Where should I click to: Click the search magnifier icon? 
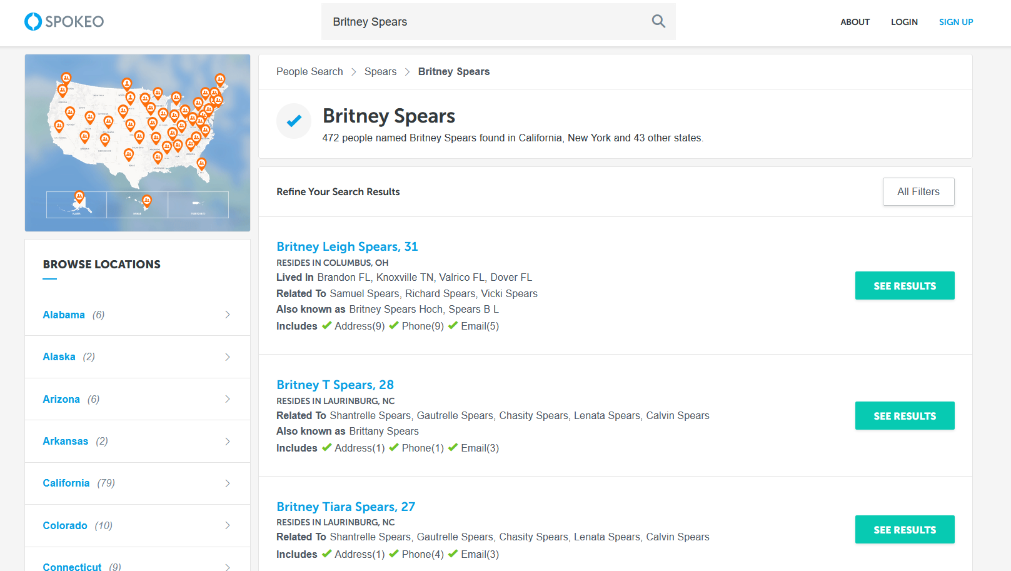(658, 21)
